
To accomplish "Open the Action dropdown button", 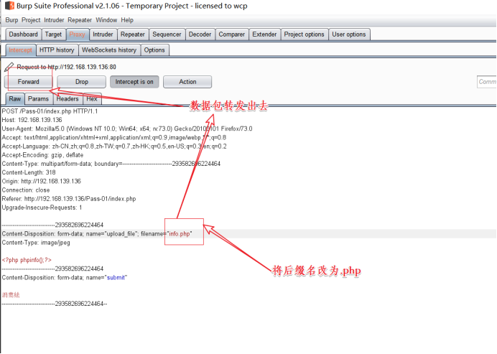I will coord(187,82).
